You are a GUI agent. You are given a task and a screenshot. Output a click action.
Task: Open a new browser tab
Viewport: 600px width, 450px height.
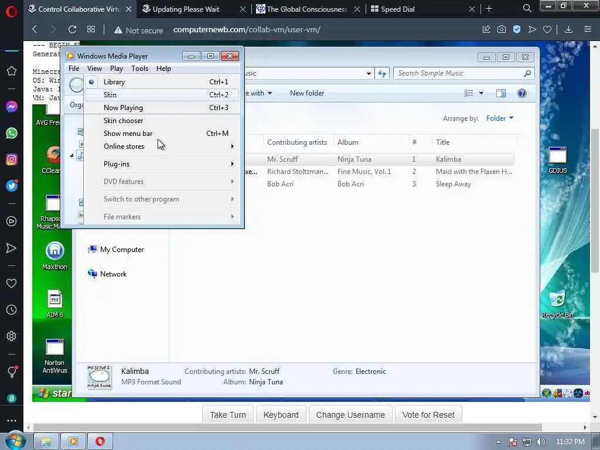tap(489, 8)
